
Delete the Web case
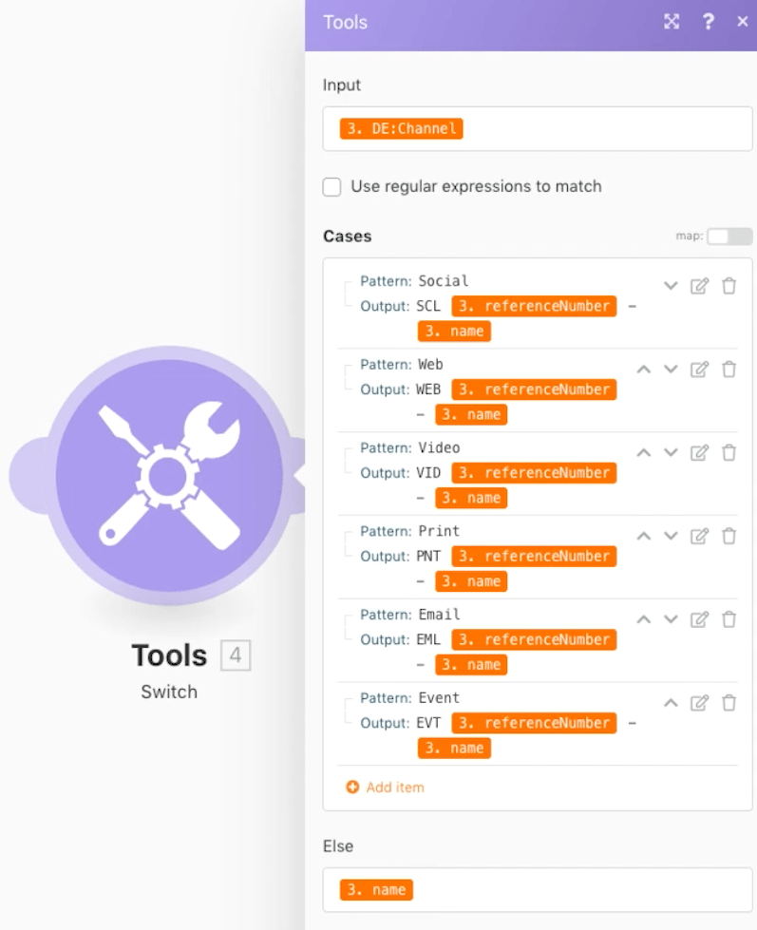[729, 370]
